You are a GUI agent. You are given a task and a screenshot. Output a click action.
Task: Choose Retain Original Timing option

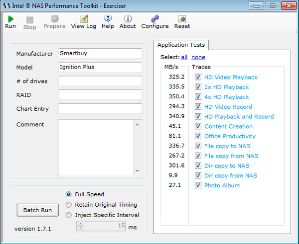(68, 205)
